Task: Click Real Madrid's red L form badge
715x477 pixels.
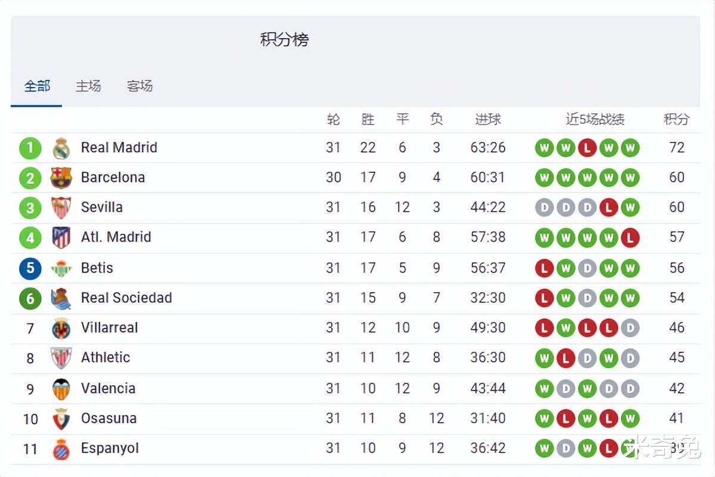Action: [587, 148]
